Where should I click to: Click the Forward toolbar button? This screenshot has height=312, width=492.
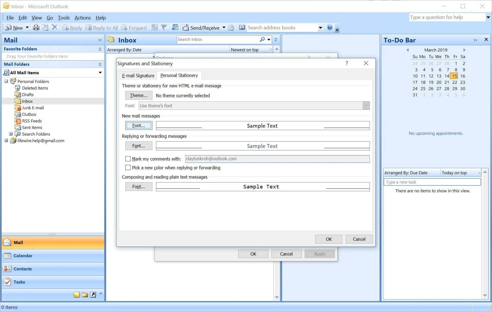[134, 28]
